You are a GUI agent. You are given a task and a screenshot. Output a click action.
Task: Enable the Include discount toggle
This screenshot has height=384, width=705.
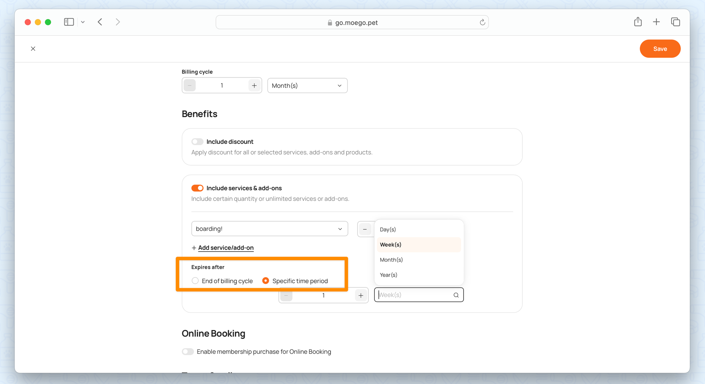(197, 142)
